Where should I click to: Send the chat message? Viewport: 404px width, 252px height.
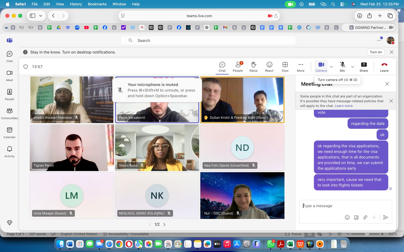tap(385, 217)
